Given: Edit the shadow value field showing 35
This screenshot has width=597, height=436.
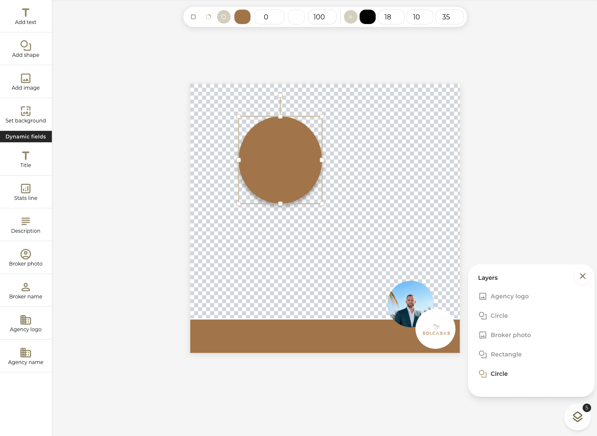Looking at the screenshot, I should pyautogui.click(x=449, y=17).
